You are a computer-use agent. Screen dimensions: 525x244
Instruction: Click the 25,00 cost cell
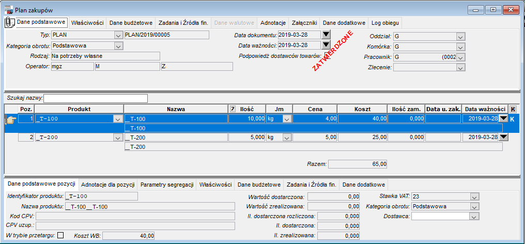point(362,137)
